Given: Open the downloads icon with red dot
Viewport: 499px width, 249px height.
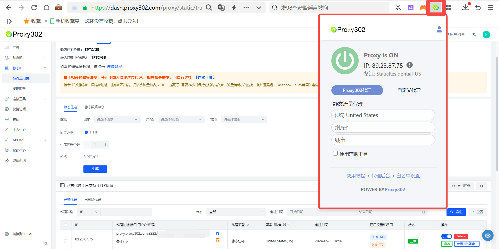Looking at the screenshot, I should click(465, 7).
